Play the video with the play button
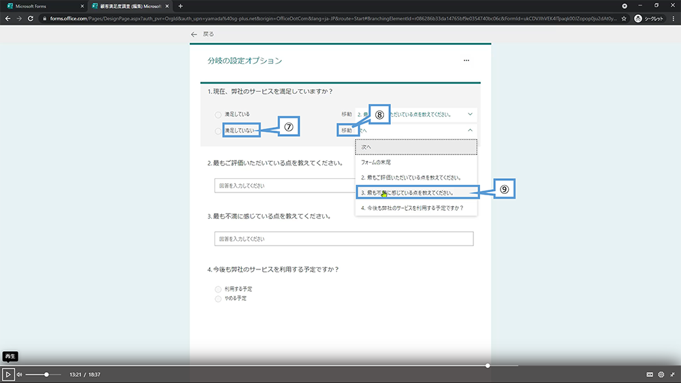 [x=7, y=374]
